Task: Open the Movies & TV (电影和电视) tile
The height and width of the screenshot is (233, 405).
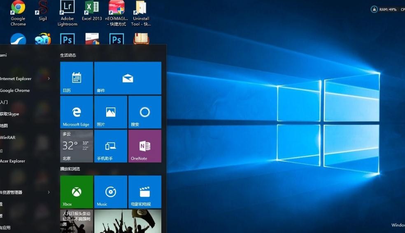Action: point(145,192)
